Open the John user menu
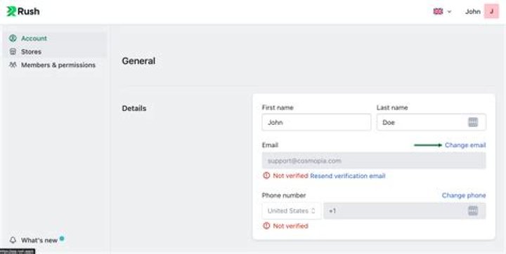The width and height of the screenshot is (506, 254). tap(482, 12)
